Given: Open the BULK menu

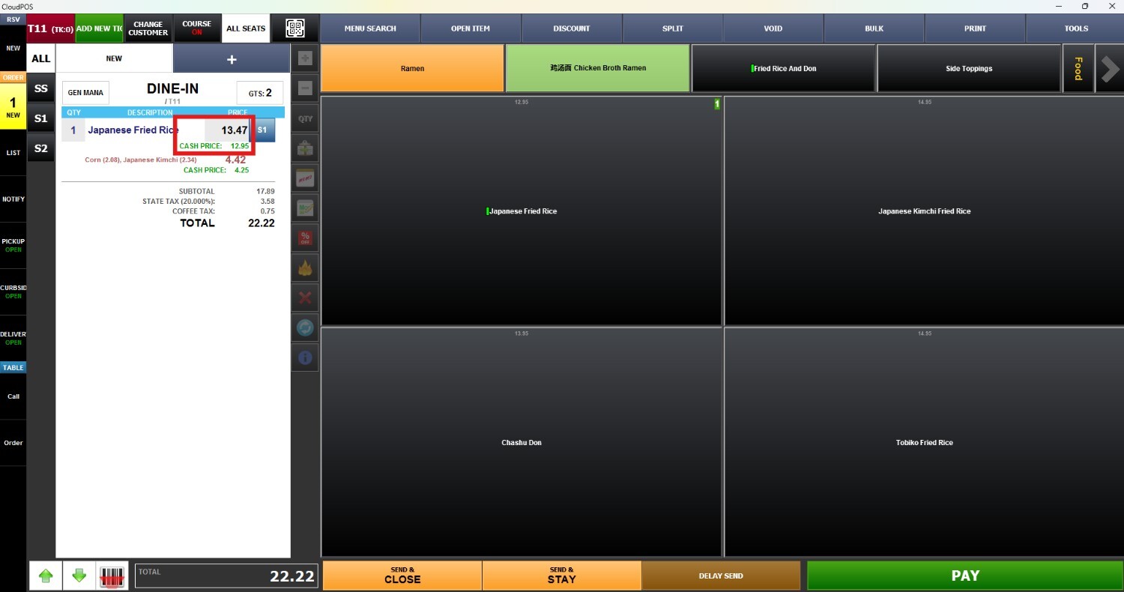Looking at the screenshot, I should point(874,28).
